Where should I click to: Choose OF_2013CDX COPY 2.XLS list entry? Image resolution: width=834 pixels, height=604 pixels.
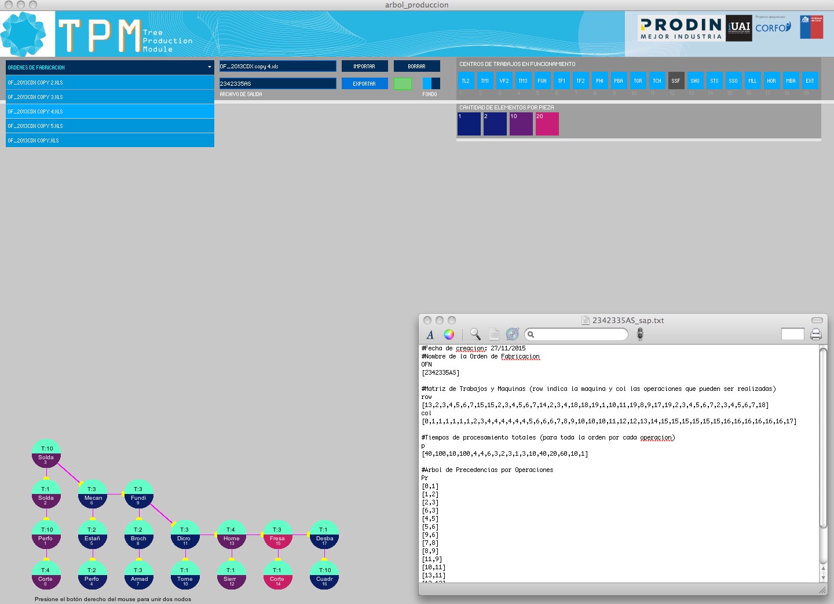click(110, 82)
